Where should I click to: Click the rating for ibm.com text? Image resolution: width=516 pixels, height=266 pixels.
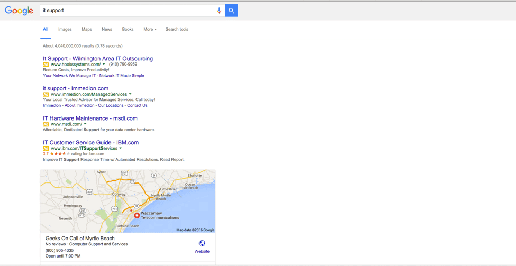[88, 153]
